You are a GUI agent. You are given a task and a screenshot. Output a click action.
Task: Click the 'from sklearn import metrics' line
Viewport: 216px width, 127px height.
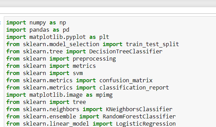(51, 66)
